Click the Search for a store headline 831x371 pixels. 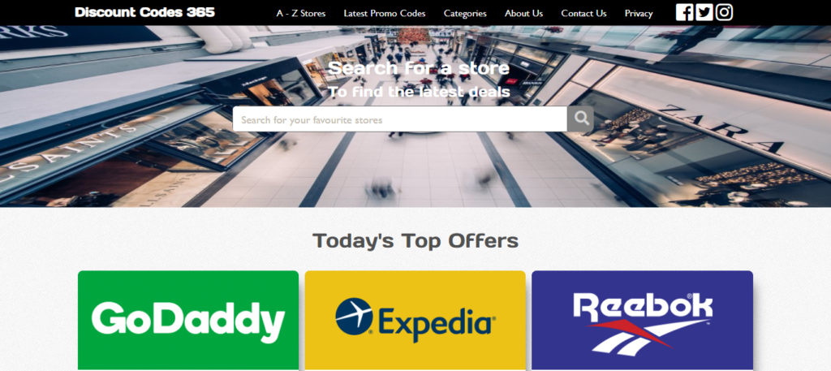[419, 68]
